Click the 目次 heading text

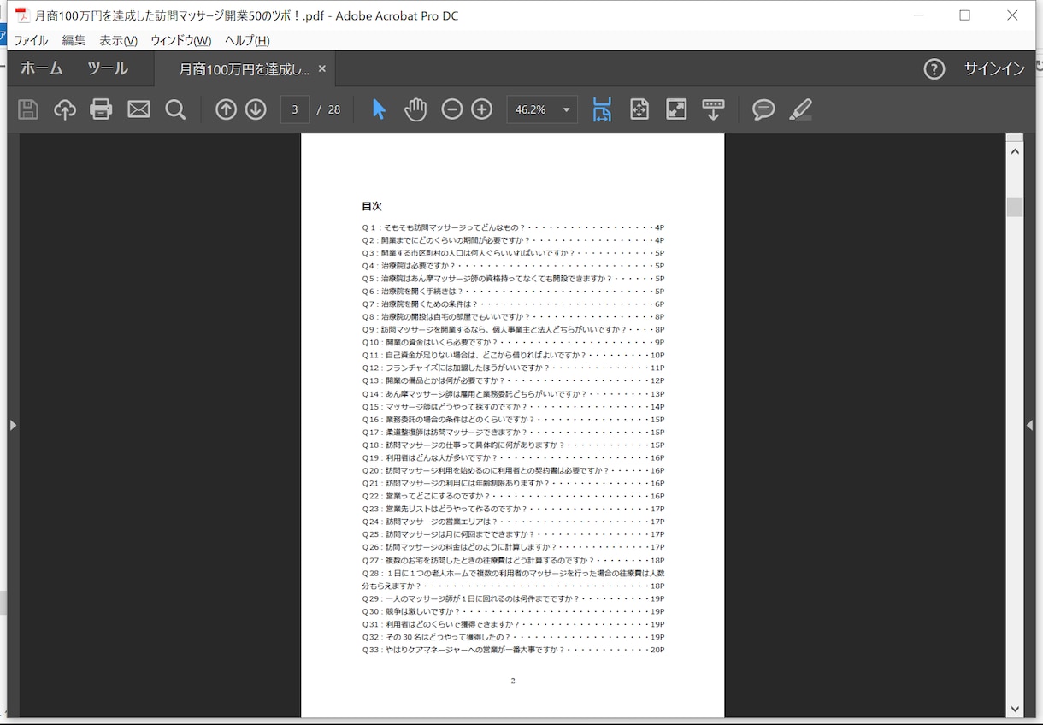coord(372,207)
